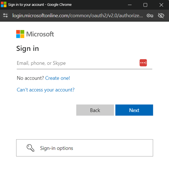This screenshot has width=169, height=169.
Task: Open the saved passwords key icon in address bar
Action: pyautogui.click(x=150, y=15)
